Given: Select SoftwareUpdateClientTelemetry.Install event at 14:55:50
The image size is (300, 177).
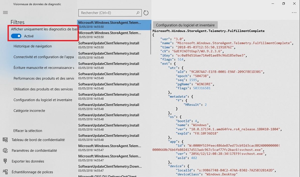Looking at the screenshot, I should click(x=114, y=45).
